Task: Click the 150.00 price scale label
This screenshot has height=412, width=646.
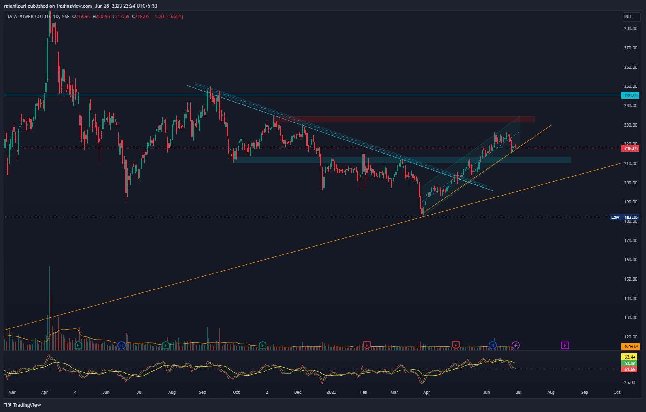Action: point(631,279)
